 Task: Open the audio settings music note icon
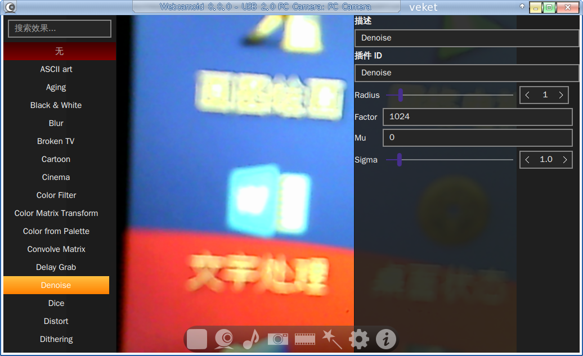pyautogui.click(x=251, y=339)
